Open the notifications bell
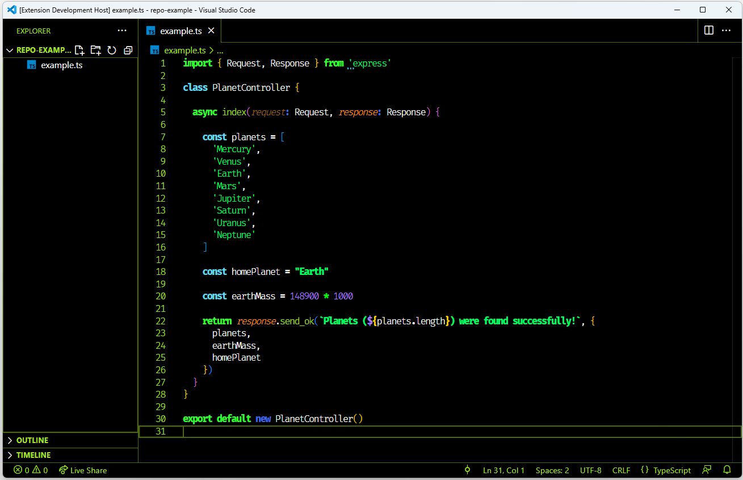743x480 pixels. click(x=727, y=470)
